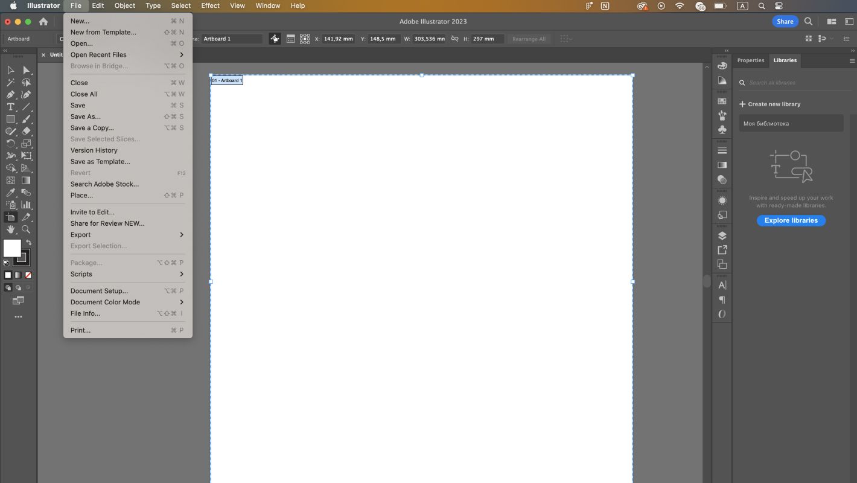Swap fill and stroke colors
Image resolution: width=857 pixels, height=483 pixels.
tap(28, 241)
